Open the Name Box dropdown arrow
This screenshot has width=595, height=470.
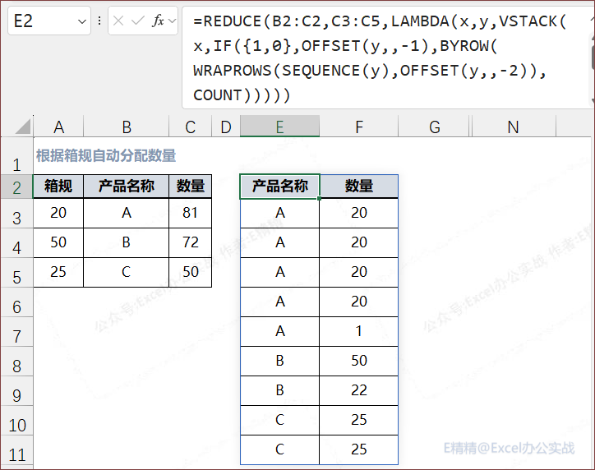(x=82, y=21)
